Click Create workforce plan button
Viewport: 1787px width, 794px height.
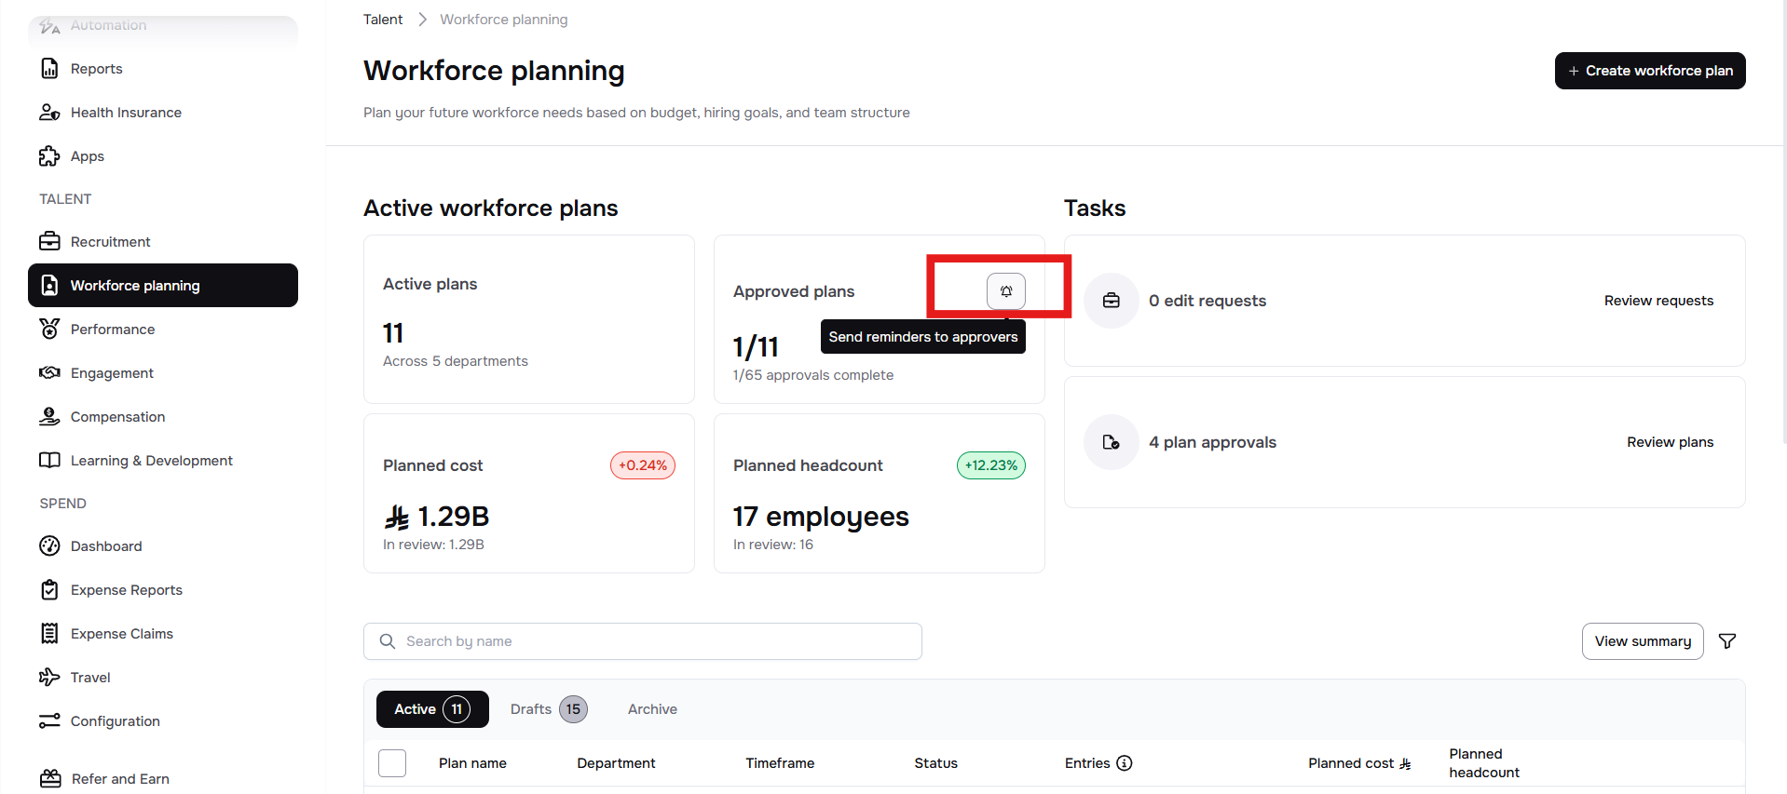point(1650,71)
